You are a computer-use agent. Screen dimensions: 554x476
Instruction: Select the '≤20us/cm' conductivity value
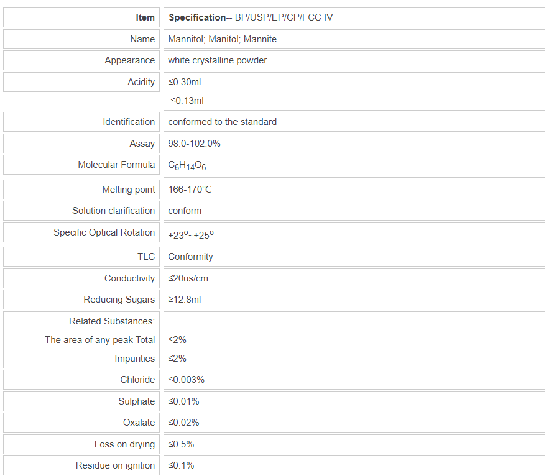tap(188, 278)
